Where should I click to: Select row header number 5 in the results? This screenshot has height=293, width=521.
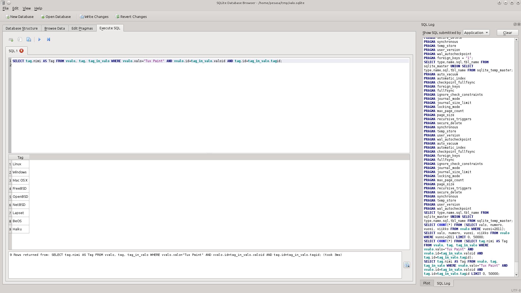pyautogui.click(x=10, y=197)
